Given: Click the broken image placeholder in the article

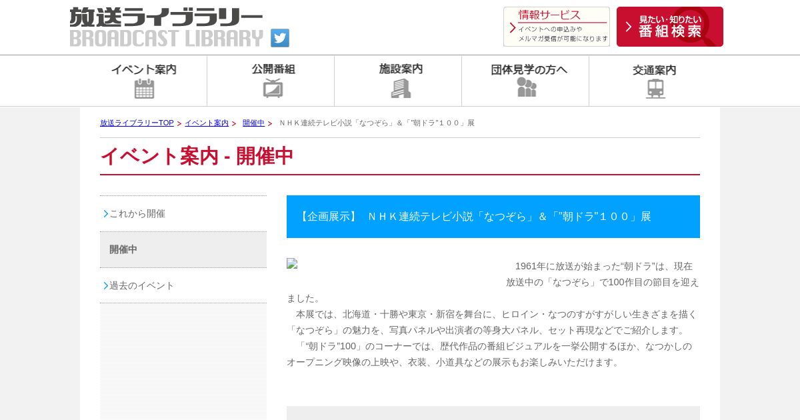Looking at the screenshot, I should point(292,263).
